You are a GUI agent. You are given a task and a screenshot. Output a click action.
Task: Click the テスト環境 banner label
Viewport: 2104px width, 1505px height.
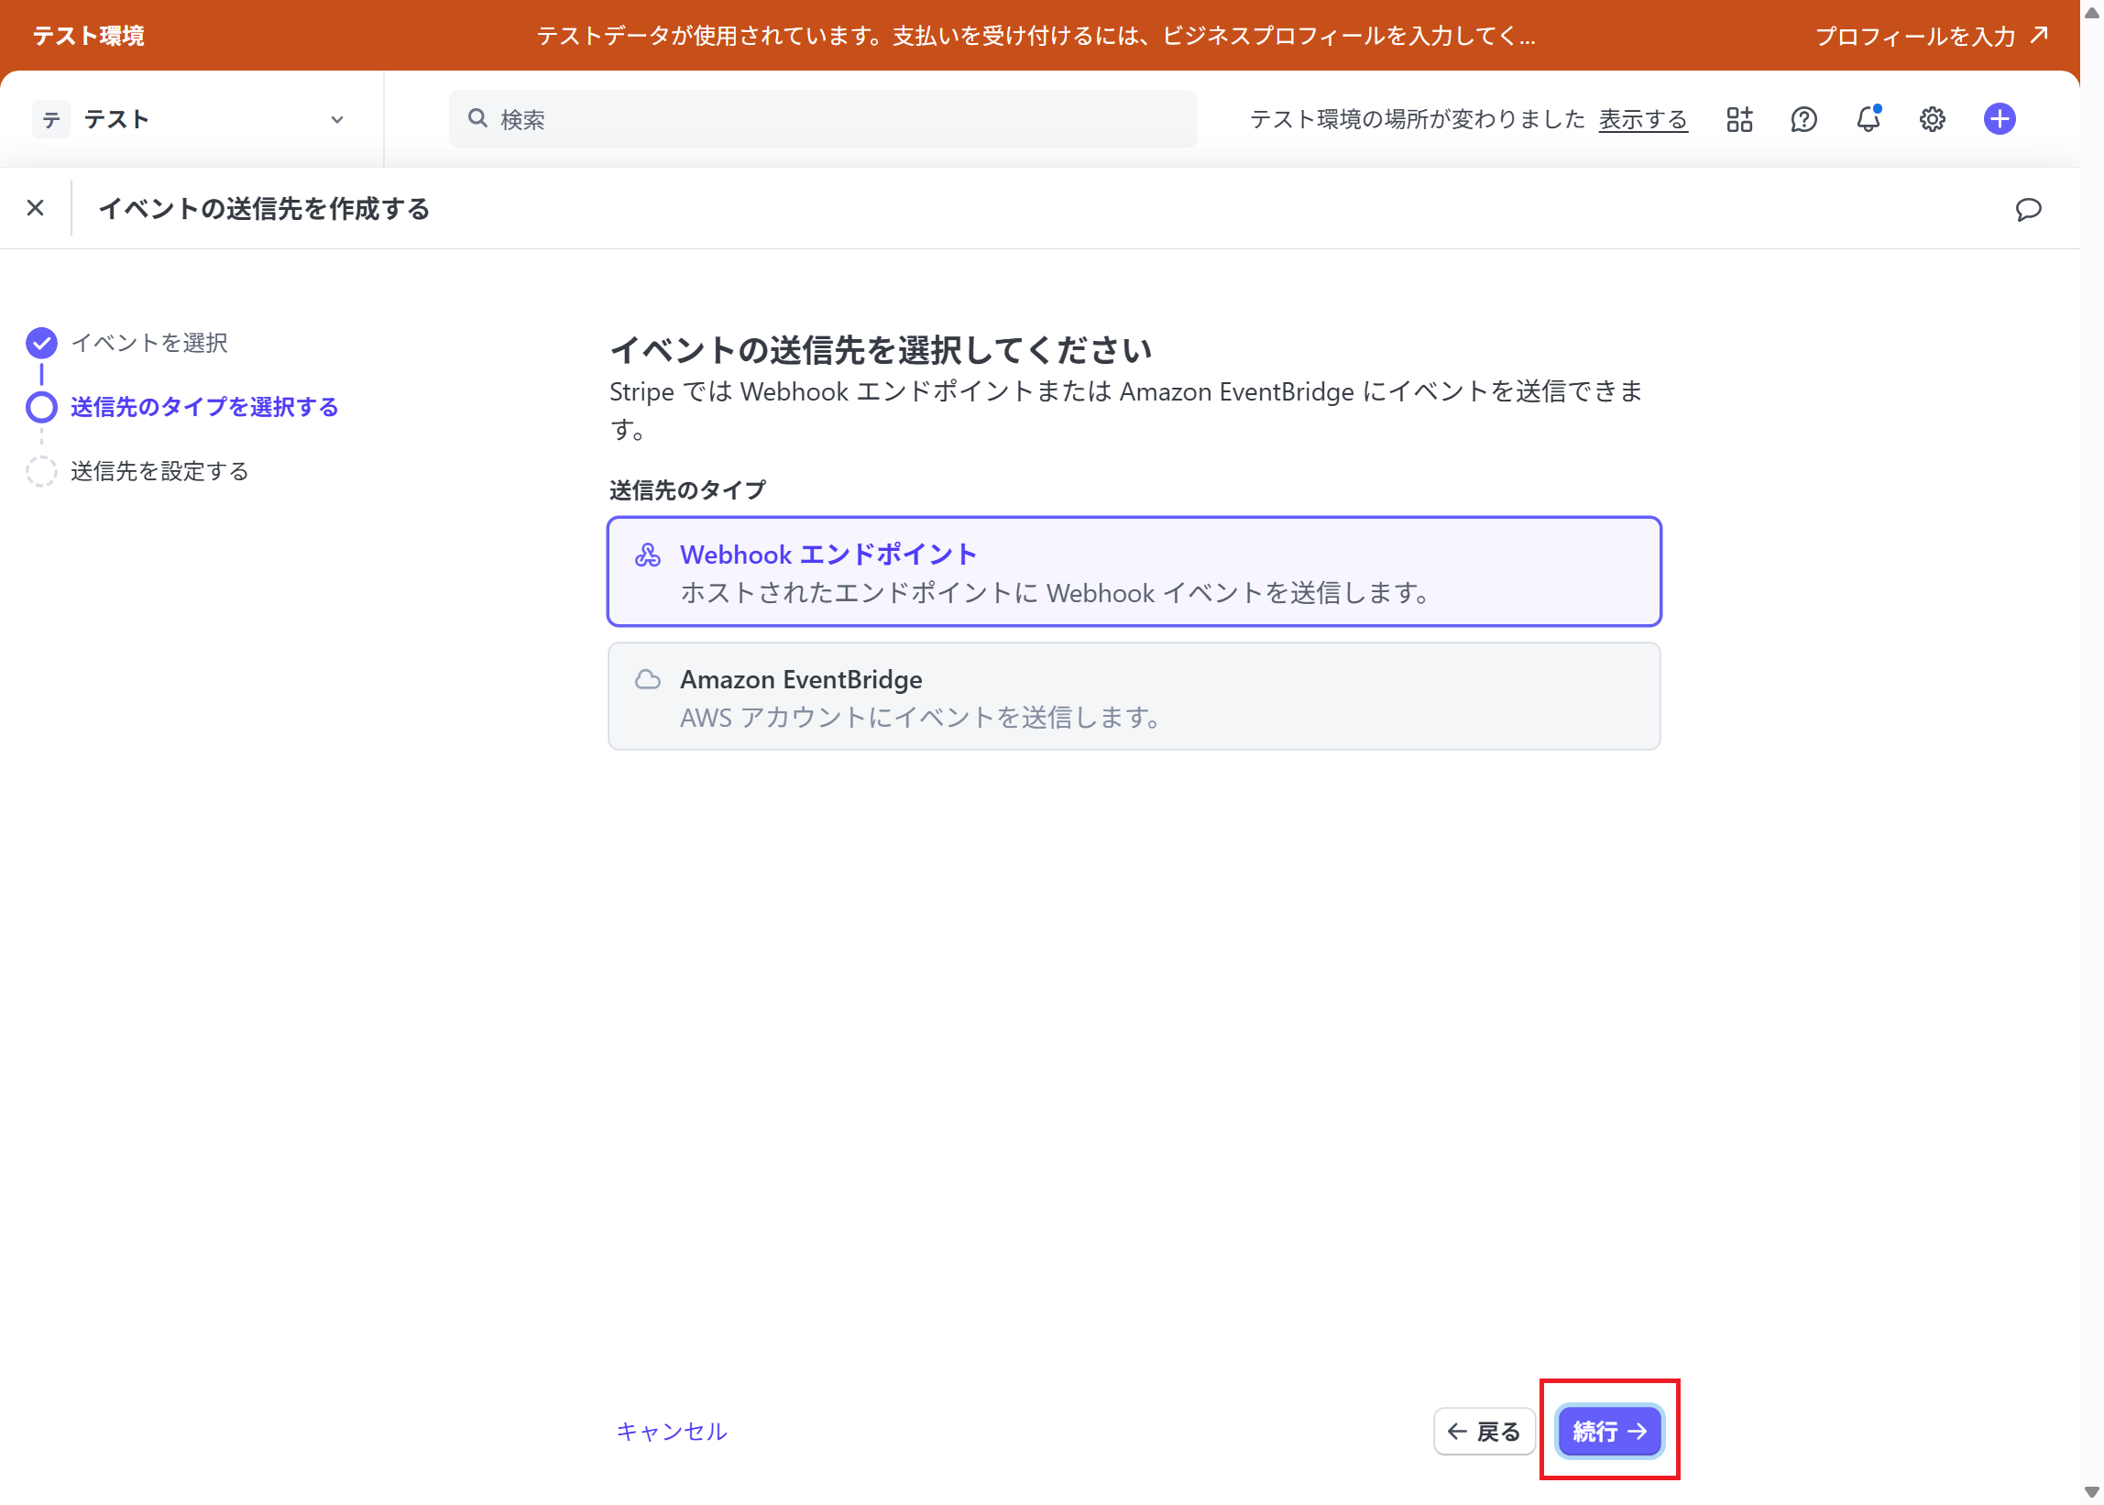[89, 35]
